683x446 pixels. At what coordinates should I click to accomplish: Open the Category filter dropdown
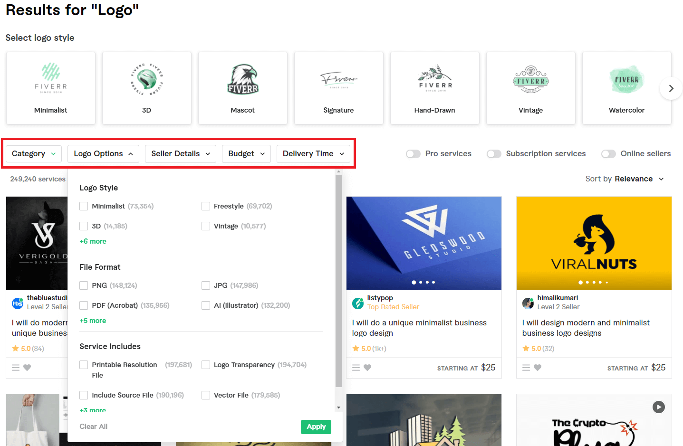34,154
